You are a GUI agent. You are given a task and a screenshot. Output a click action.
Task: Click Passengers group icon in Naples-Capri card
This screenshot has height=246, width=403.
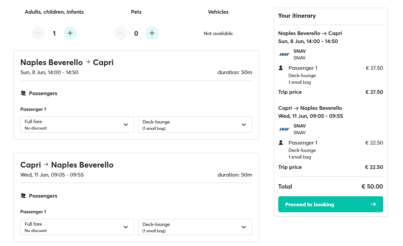click(x=23, y=93)
